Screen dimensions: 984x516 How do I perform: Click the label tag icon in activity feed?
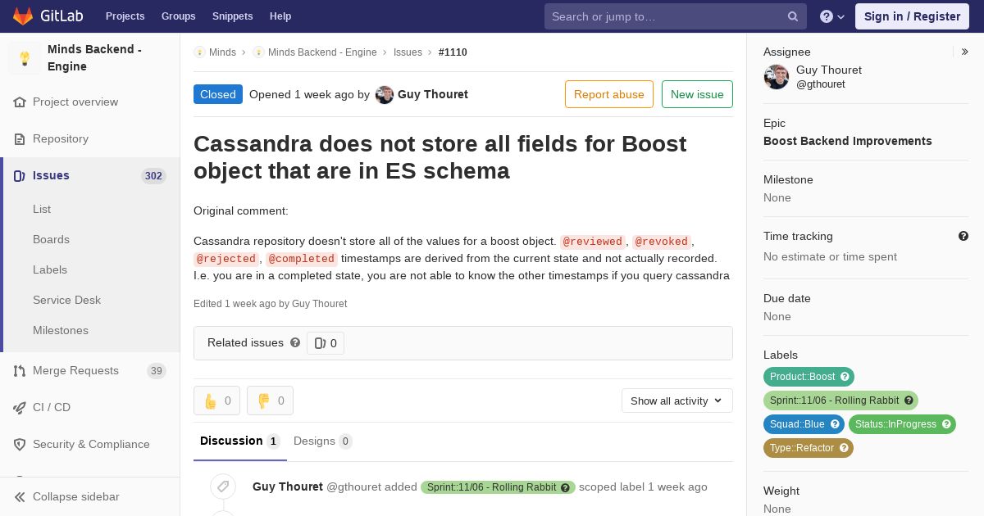(222, 487)
